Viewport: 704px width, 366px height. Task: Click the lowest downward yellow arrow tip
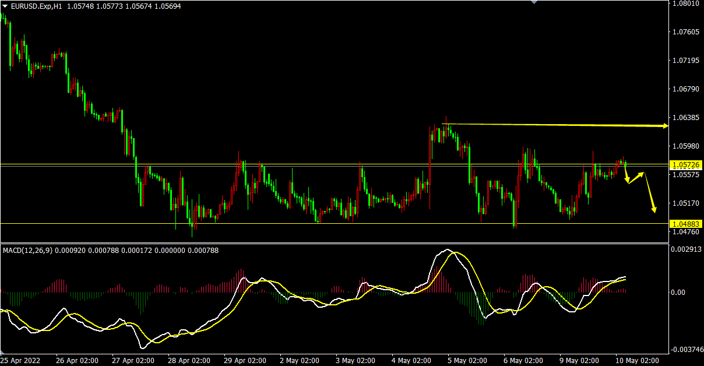pyautogui.click(x=654, y=210)
